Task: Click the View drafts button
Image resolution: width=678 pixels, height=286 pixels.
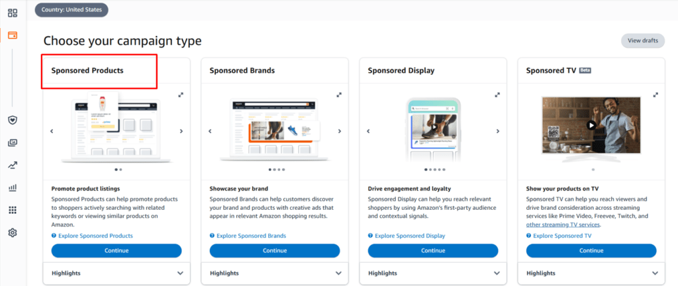Action: (642, 41)
